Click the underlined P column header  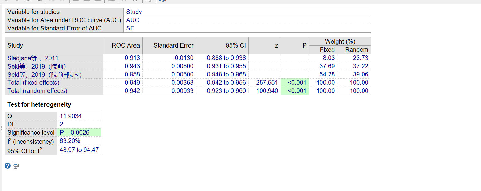[x=304, y=45]
